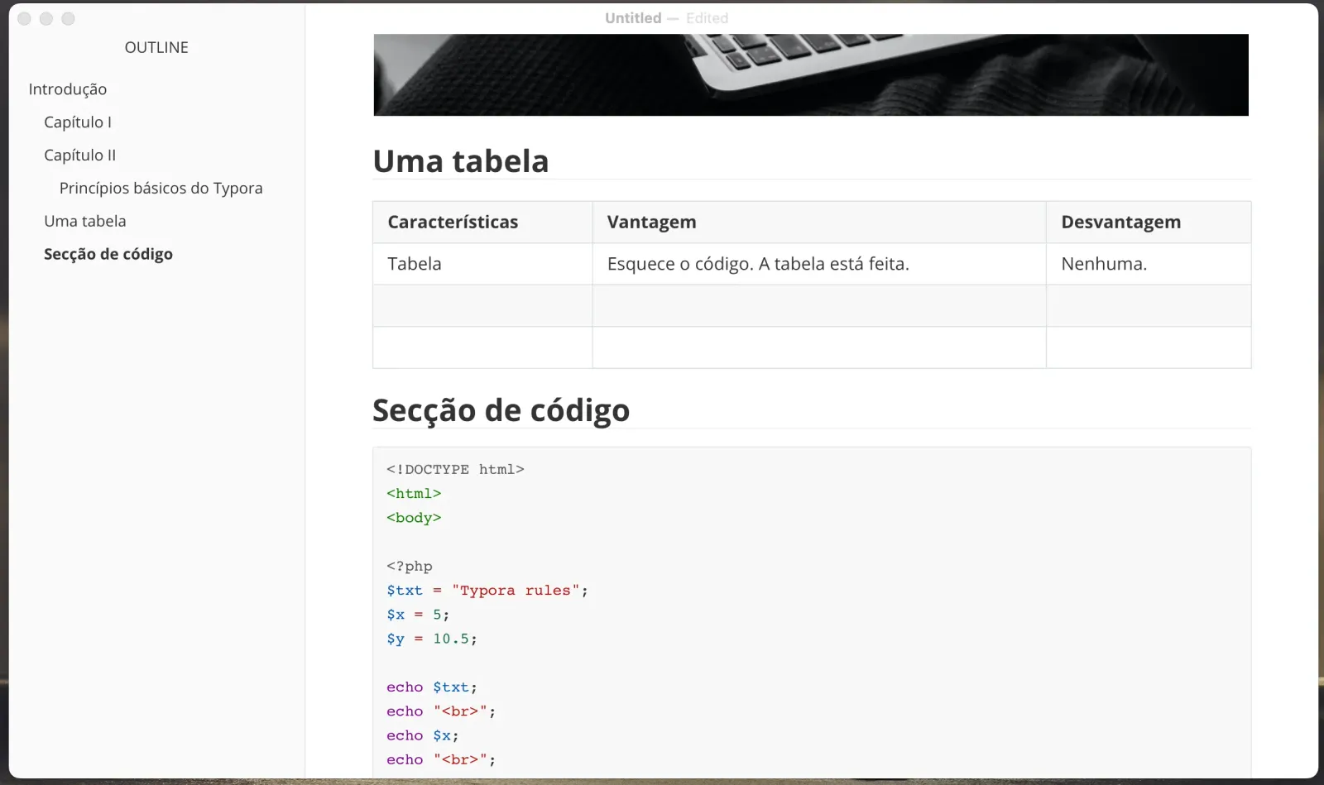This screenshot has width=1324, height=785.
Task: Click the "Desvantagem" column header
Action: click(1120, 222)
